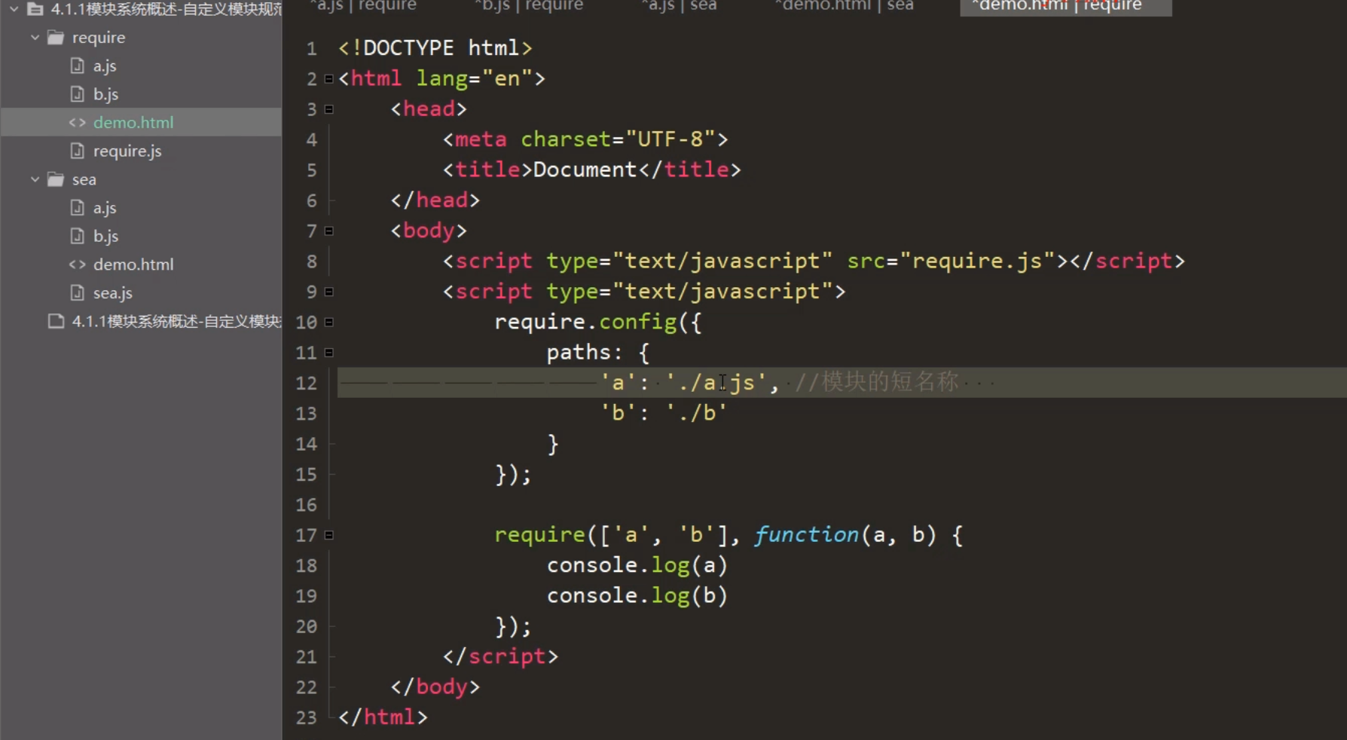This screenshot has height=740, width=1347.
Task: Open a.js in the require folder
Action: 105,66
